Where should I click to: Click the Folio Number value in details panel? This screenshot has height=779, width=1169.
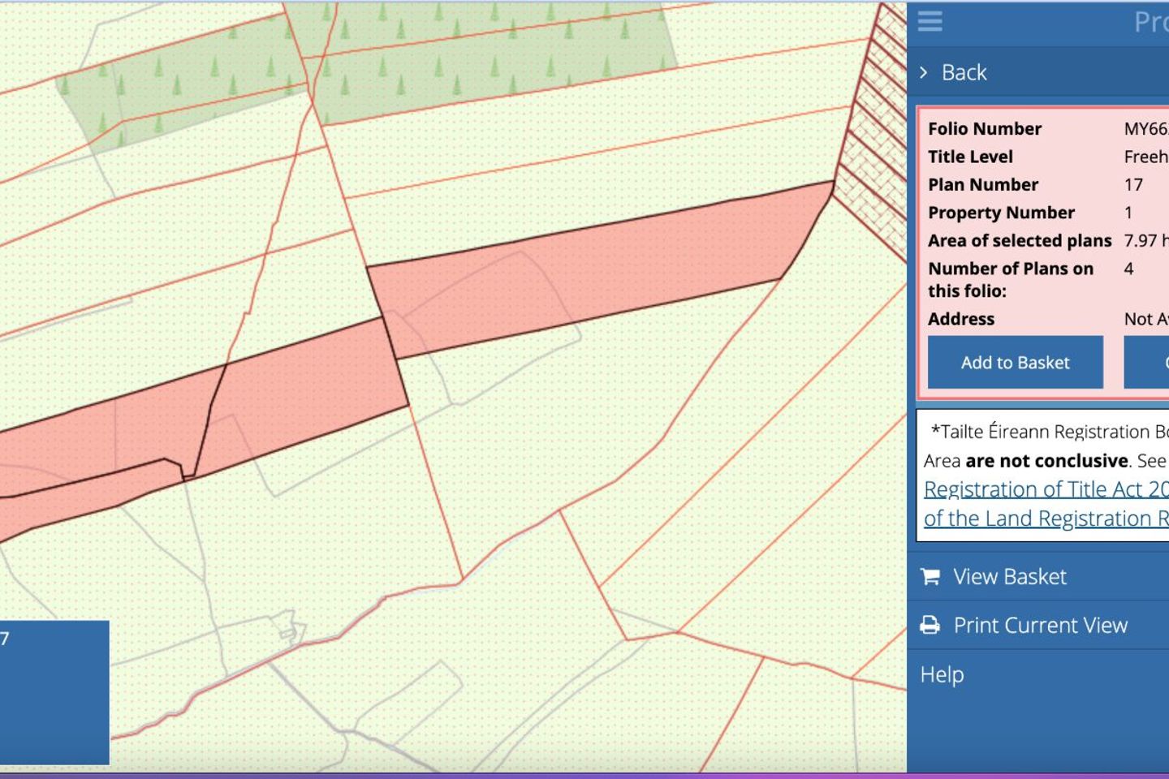1145,128
